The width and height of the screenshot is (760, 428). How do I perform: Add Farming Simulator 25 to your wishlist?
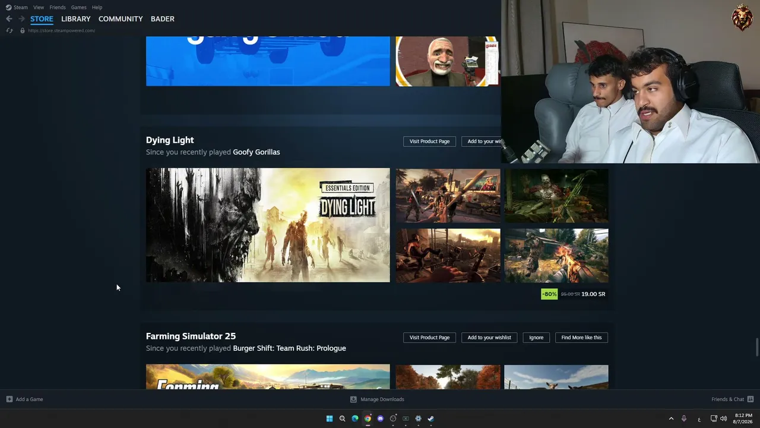click(x=489, y=338)
